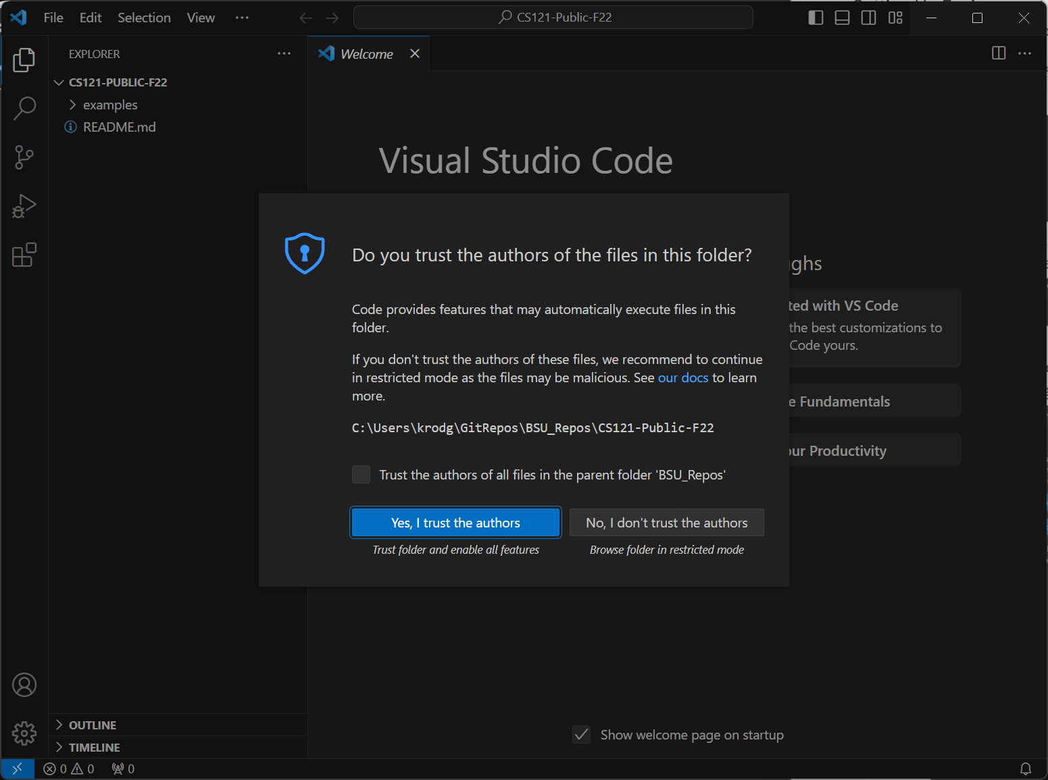Open the Selection menu
This screenshot has height=780, width=1048.
pos(144,18)
